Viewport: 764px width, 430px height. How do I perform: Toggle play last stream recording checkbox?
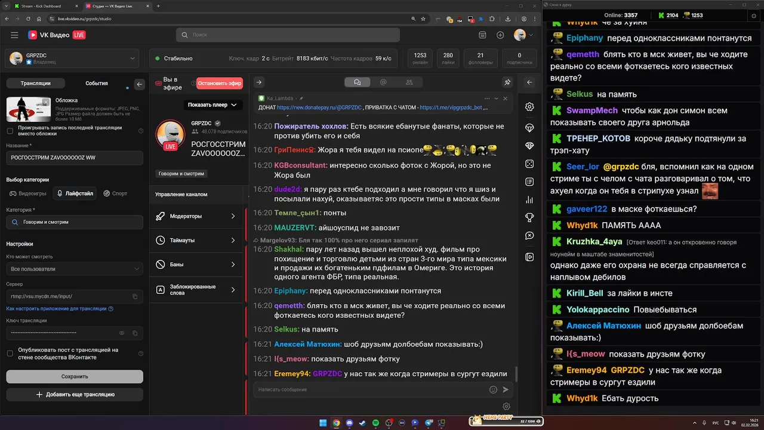pos(10,131)
